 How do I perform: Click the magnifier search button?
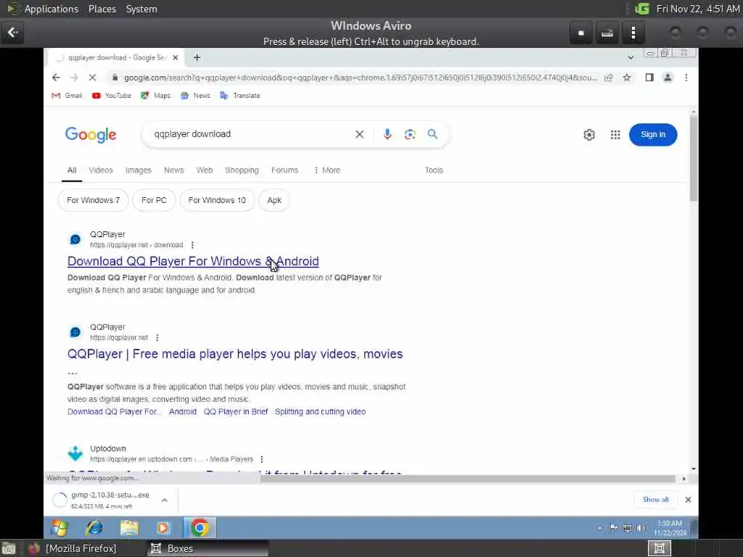tap(432, 134)
